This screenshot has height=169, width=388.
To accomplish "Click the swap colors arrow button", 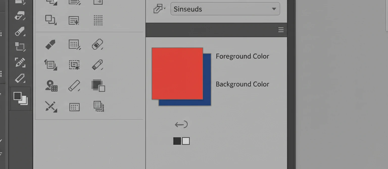I will click(181, 124).
